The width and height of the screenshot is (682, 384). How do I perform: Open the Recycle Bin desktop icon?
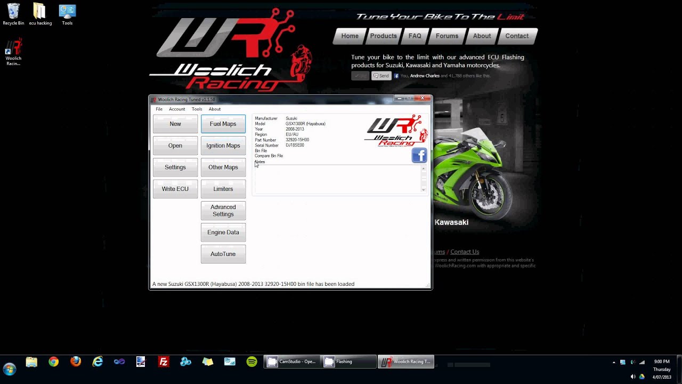(13, 14)
